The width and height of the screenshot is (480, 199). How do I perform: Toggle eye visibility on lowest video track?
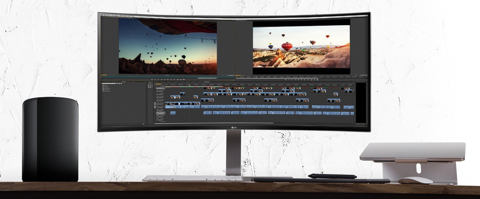pyautogui.click(x=157, y=103)
